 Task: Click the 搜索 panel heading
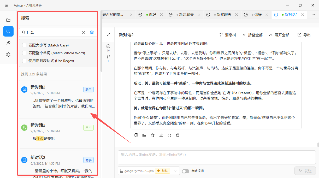click(x=25, y=18)
